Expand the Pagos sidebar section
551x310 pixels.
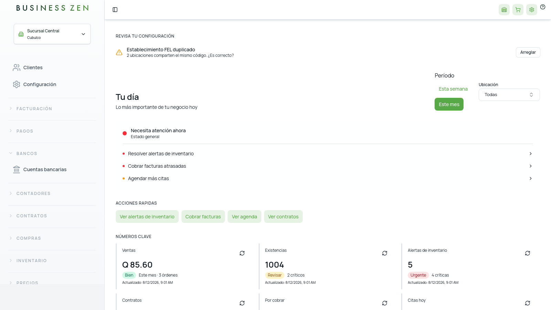pyautogui.click(x=52, y=131)
